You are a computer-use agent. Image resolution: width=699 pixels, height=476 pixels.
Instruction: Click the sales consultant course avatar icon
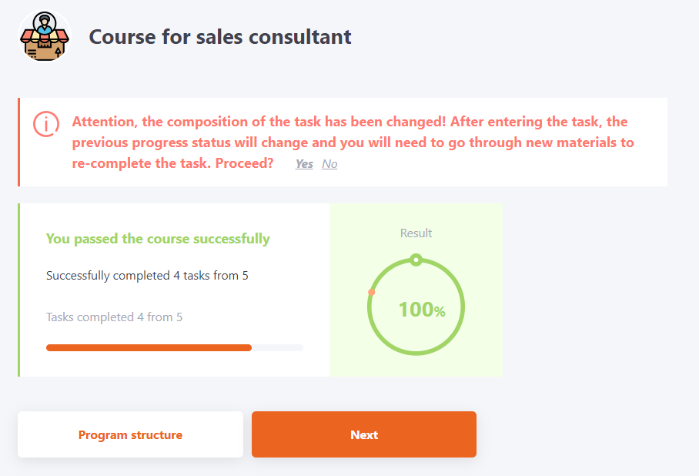click(44, 36)
